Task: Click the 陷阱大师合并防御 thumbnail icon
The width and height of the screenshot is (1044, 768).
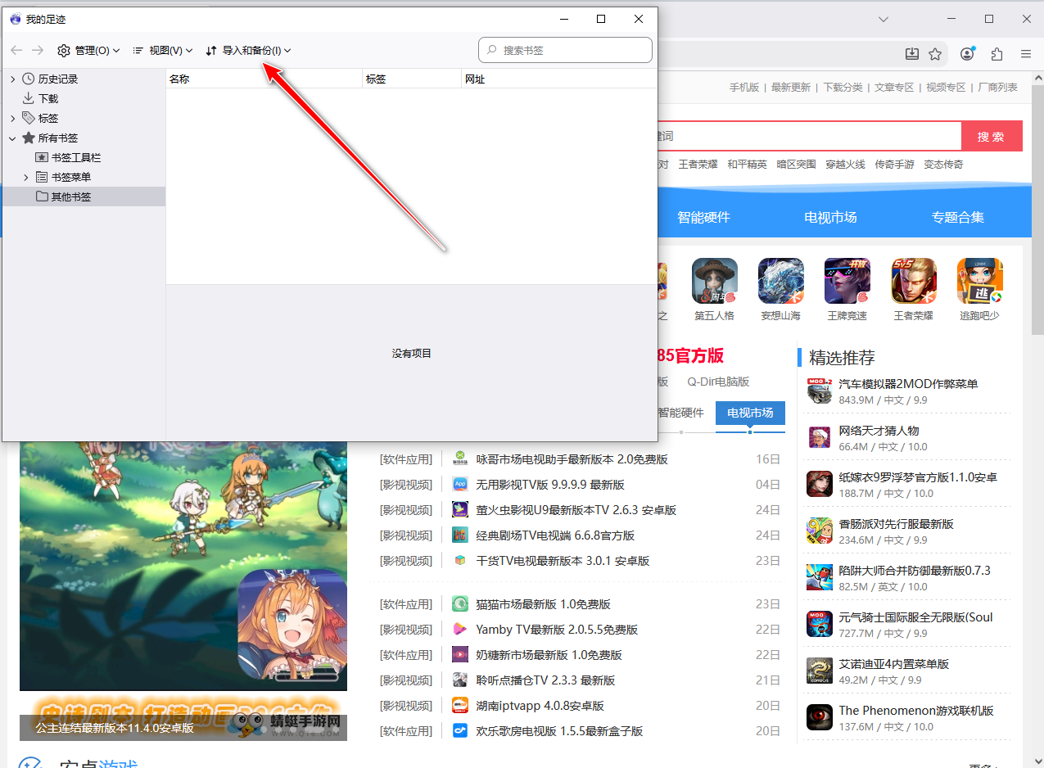Action: coord(820,577)
